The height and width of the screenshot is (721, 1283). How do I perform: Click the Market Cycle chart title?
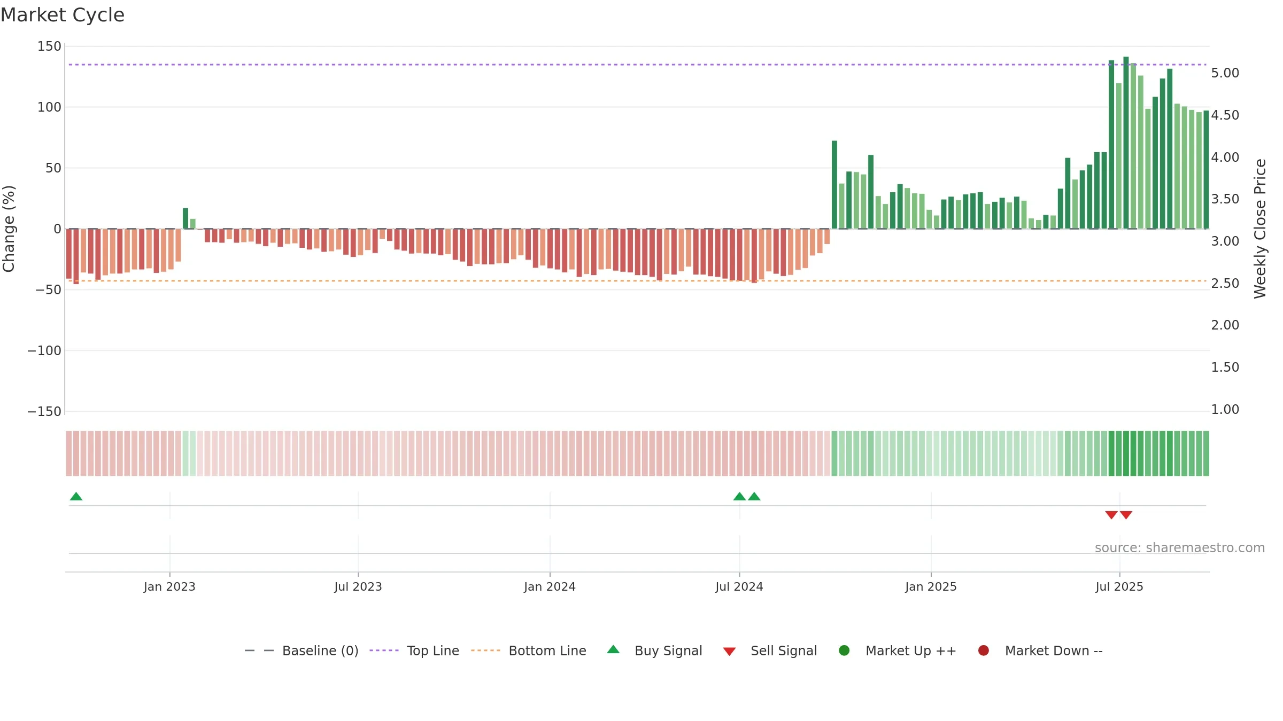tap(63, 15)
